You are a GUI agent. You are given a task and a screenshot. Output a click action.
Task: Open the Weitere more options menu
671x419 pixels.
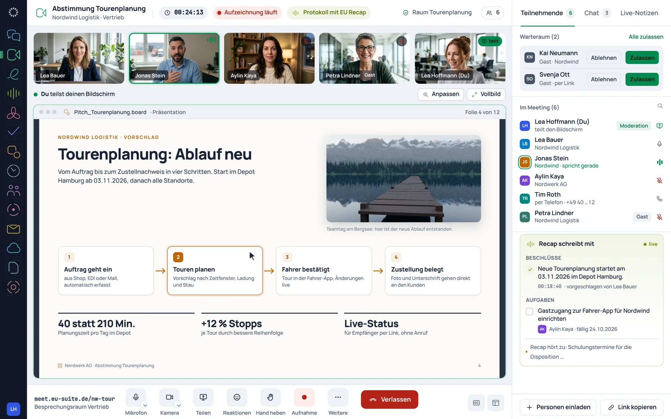coord(338,397)
